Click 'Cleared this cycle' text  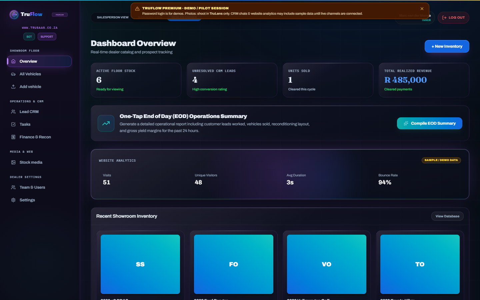point(302,89)
